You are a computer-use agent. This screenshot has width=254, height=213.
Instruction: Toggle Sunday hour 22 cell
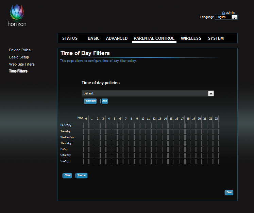[x=210, y=161]
